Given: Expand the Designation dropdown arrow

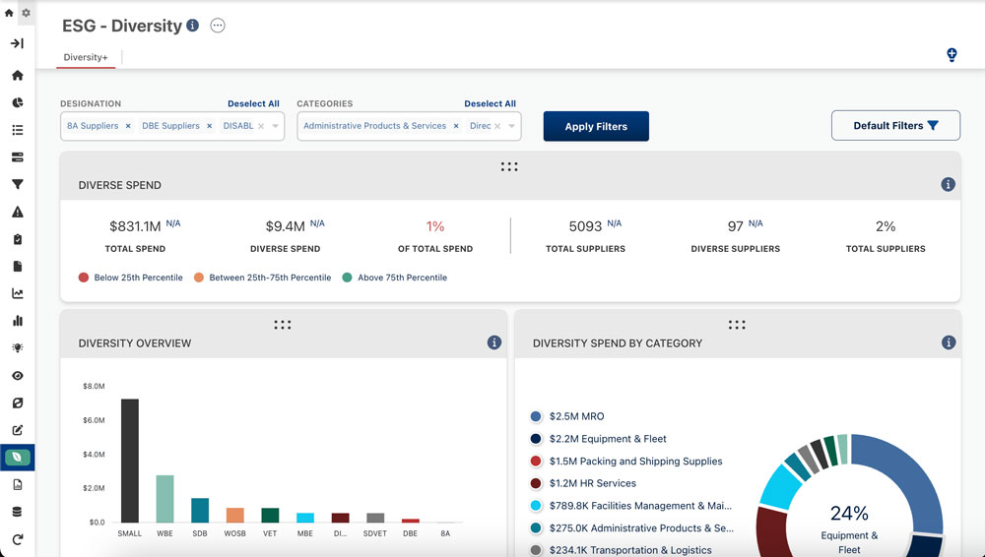Looking at the screenshot, I should click(x=276, y=126).
